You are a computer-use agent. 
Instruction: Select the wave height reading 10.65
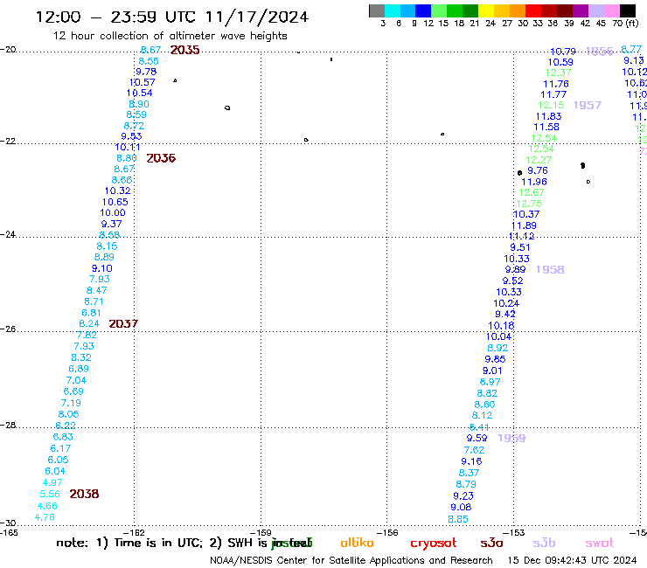click(115, 202)
